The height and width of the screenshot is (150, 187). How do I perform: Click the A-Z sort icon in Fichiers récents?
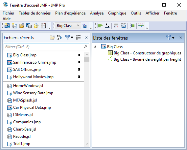tap(59, 38)
